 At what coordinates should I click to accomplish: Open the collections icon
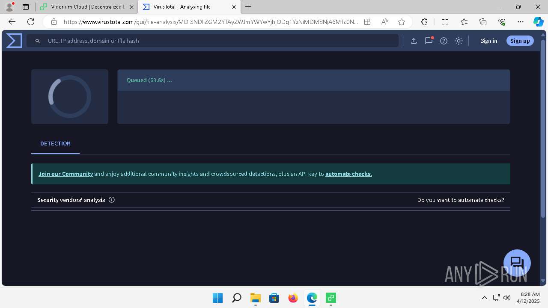[483, 22]
